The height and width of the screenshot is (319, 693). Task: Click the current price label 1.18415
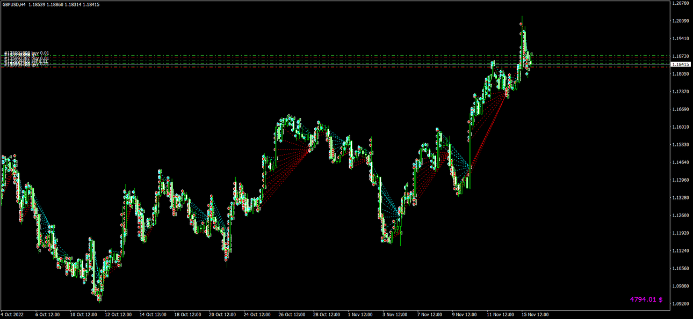tap(680, 64)
